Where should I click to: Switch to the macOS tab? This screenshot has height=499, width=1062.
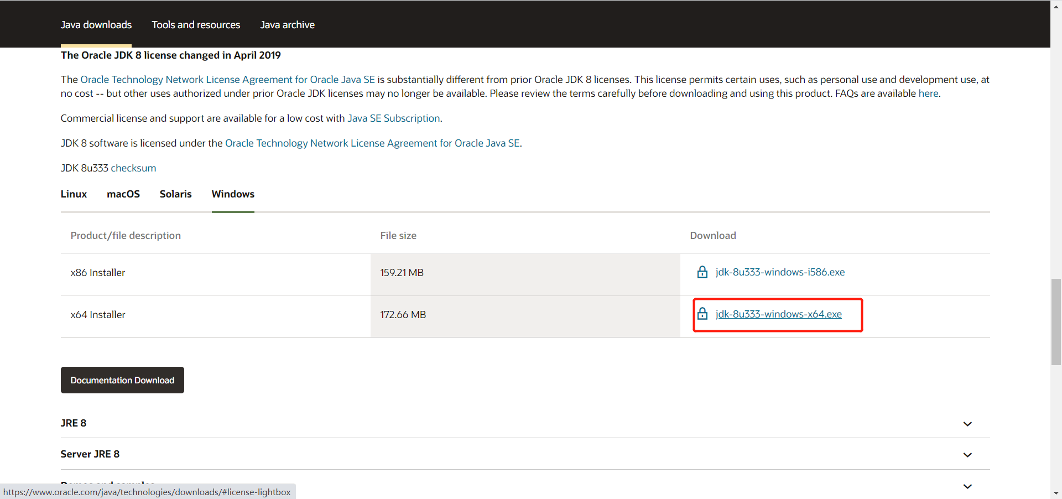click(x=123, y=194)
